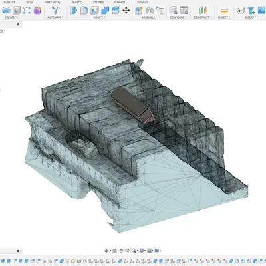Image resolution: width=266 pixels, height=266 pixels.
Task: Click the Automate branching-nodes icon
Action: tap(55, 10)
